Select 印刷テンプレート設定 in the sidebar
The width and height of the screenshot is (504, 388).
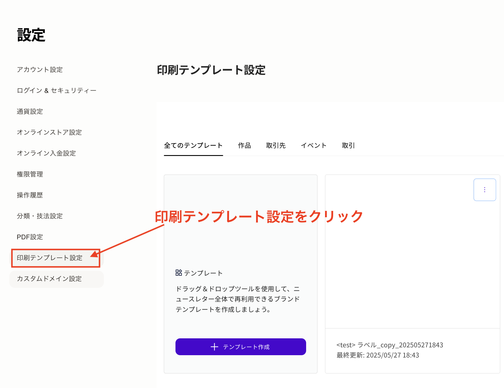pyautogui.click(x=49, y=258)
